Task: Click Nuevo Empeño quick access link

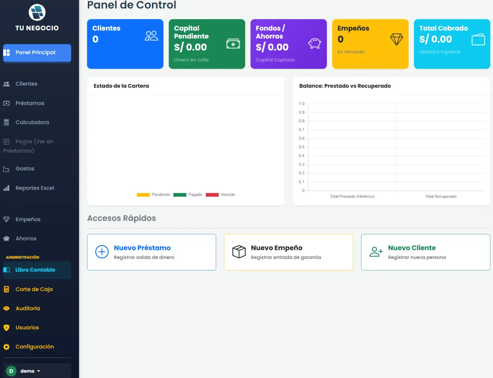Action: click(x=288, y=252)
